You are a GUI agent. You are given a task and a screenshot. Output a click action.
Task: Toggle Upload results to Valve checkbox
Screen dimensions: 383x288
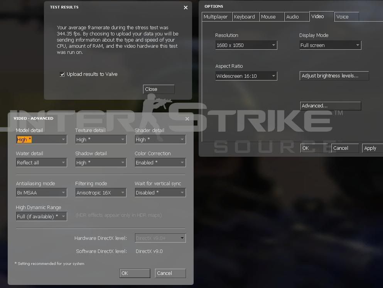[x=62, y=74]
